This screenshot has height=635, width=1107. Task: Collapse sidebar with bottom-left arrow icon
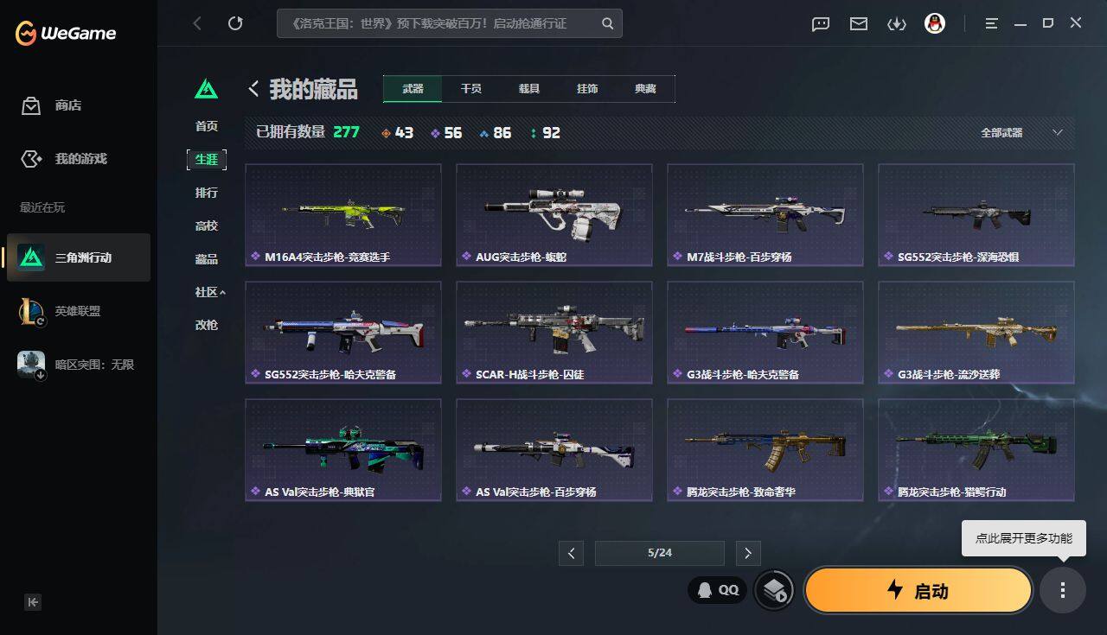click(x=33, y=602)
